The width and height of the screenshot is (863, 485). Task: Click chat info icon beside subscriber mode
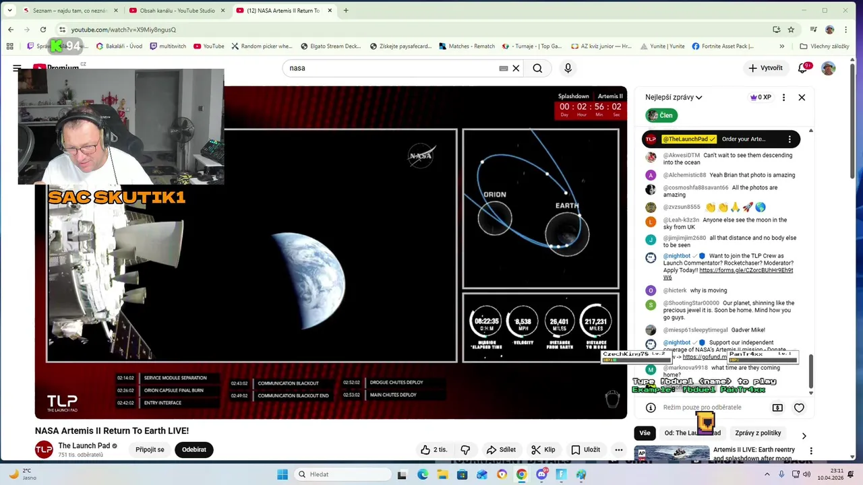point(651,408)
